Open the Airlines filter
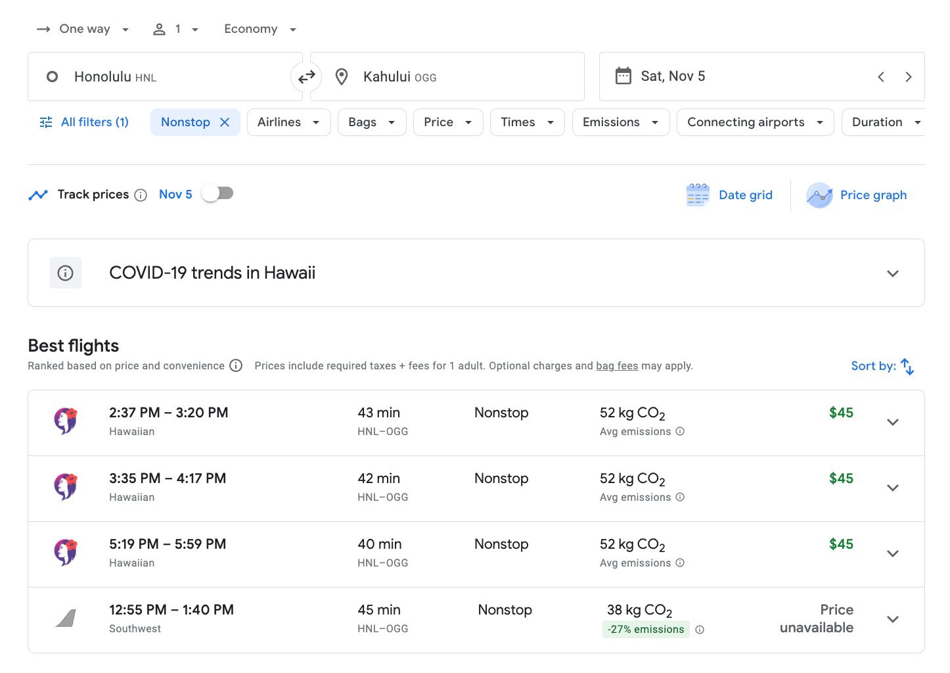The image size is (950, 673). coord(288,122)
